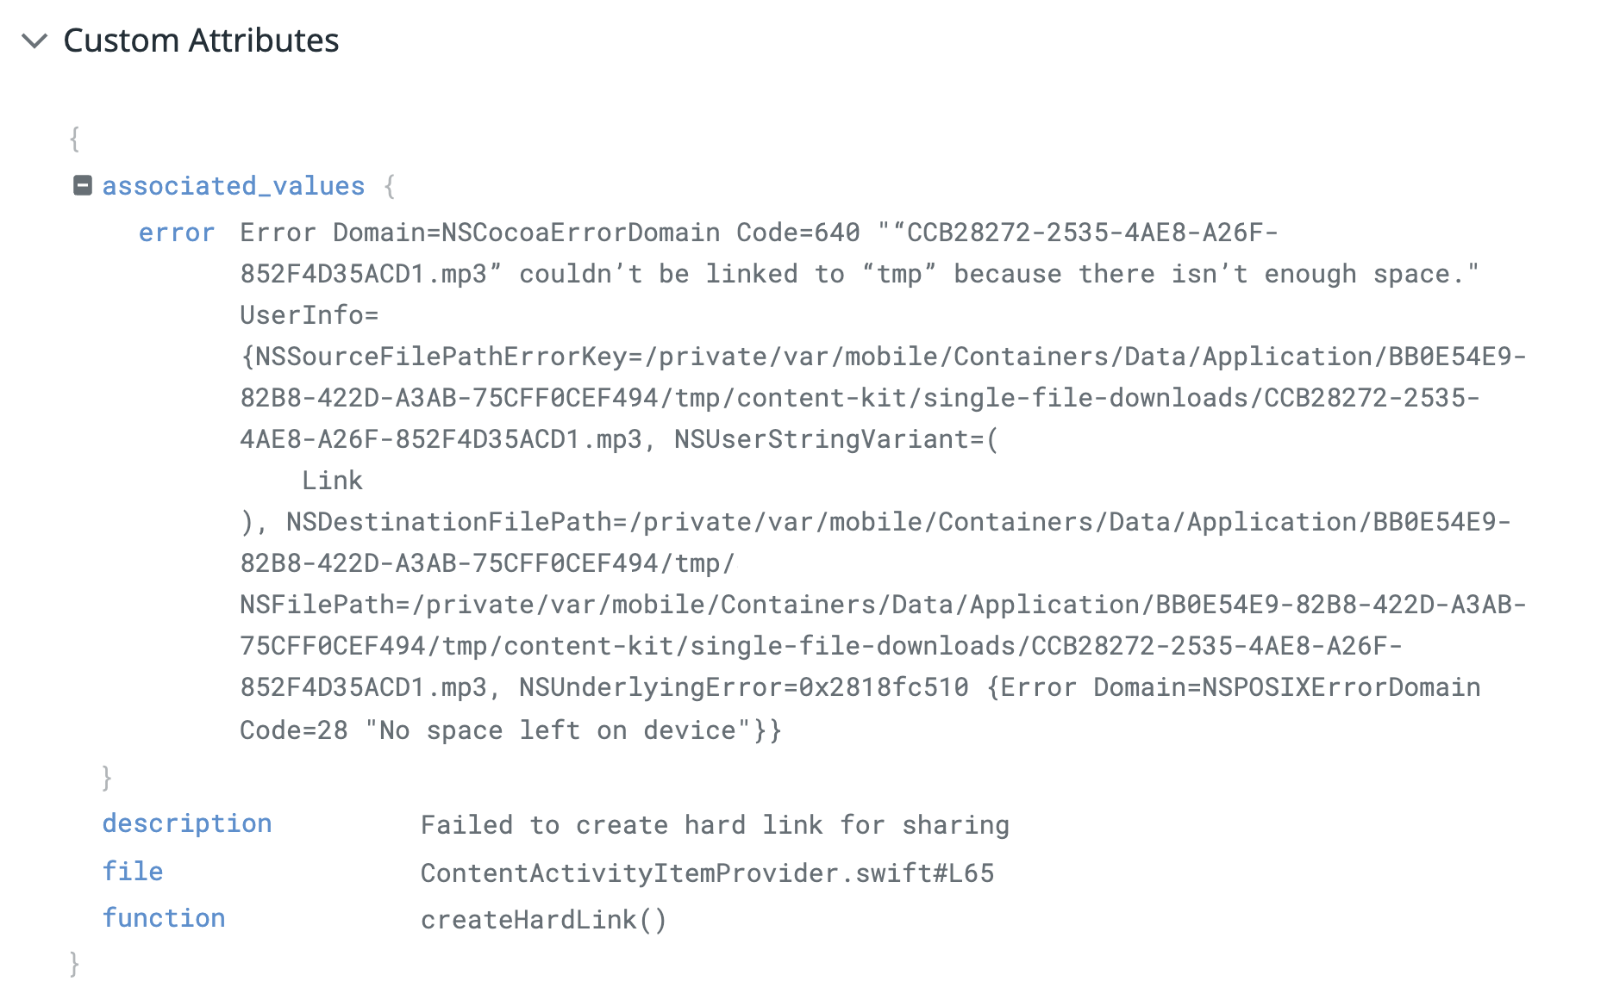1607x1006 pixels.
Task: Click the opening brace at JSON top
Action: tap(75, 138)
